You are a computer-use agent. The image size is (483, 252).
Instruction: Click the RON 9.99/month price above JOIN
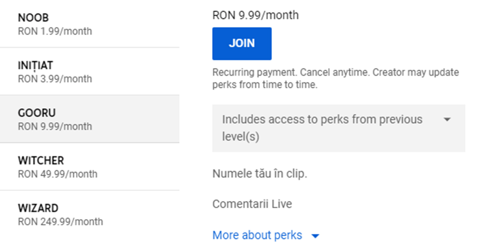click(255, 16)
